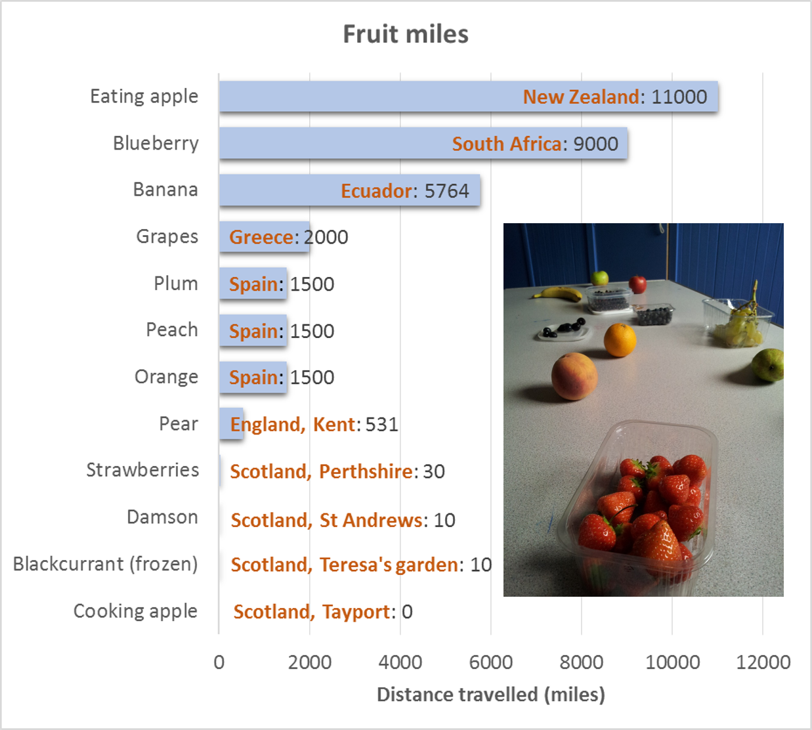812x730 pixels.
Task: Click the Plum bar for Spain
Action: point(253,284)
